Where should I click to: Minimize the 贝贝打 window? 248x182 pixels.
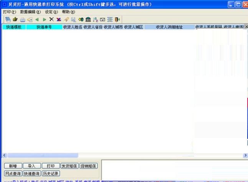click(231, 5)
